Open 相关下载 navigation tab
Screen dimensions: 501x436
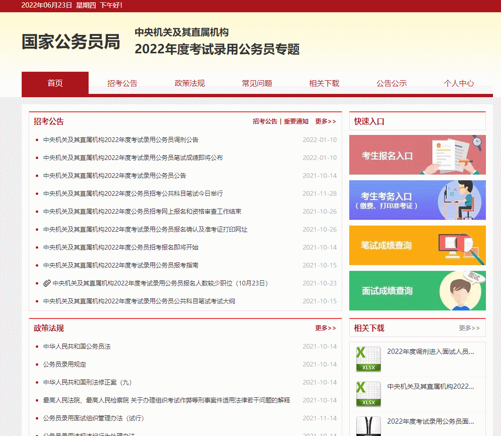[x=324, y=83]
